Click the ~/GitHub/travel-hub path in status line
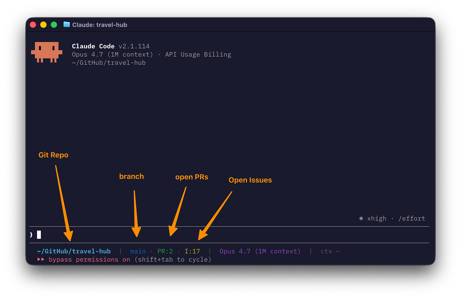 tap(74, 251)
